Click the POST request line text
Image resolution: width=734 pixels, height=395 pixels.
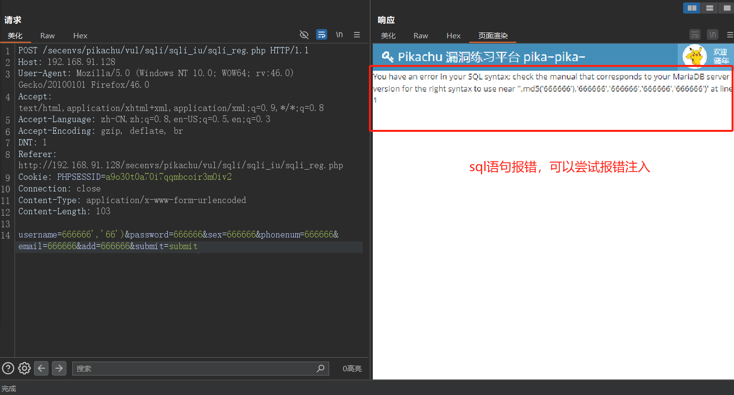pos(163,50)
